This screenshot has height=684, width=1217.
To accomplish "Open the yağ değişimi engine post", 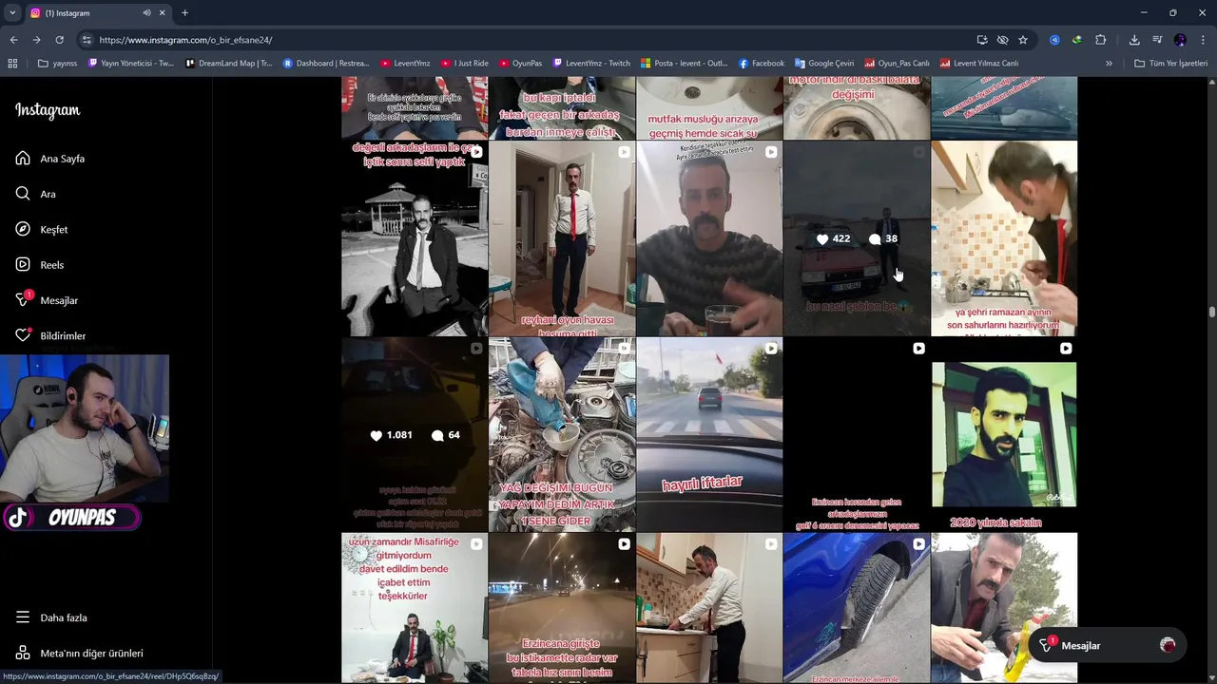I will tap(562, 434).
